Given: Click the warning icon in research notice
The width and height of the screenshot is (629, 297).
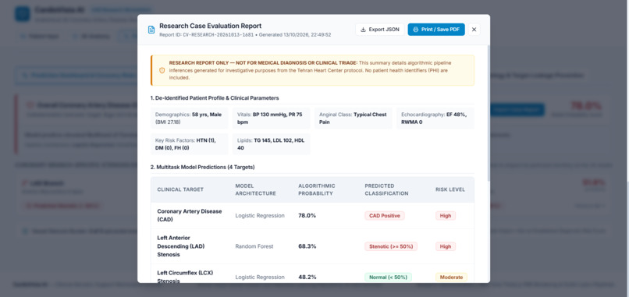Looking at the screenshot, I should pyautogui.click(x=162, y=70).
